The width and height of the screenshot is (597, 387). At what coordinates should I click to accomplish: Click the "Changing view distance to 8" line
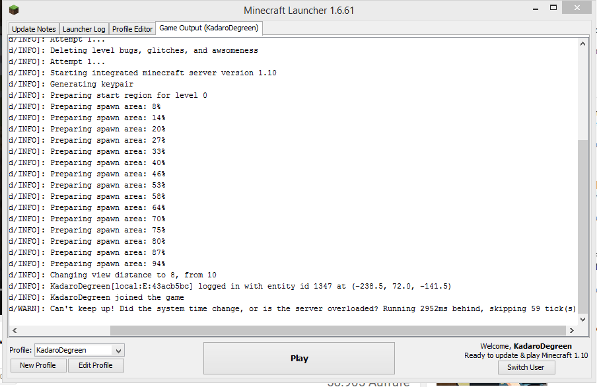(113, 275)
